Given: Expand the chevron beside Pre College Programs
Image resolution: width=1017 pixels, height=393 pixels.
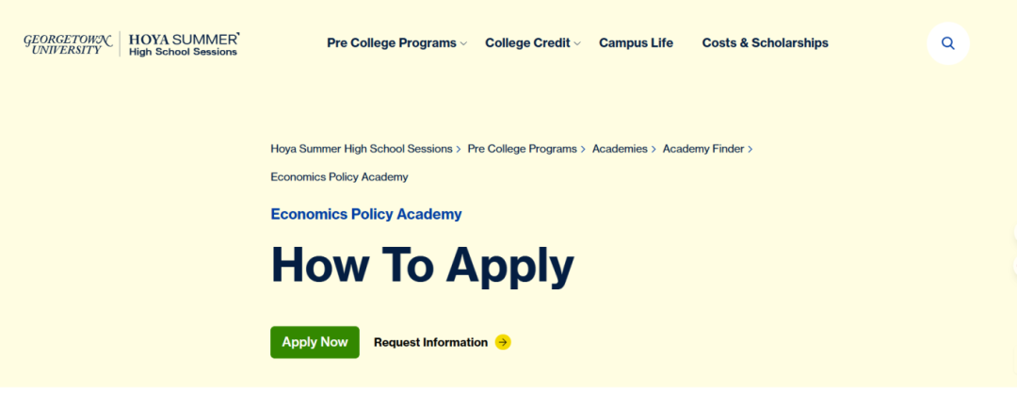Looking at the screenshot, I should pos(463,43).
